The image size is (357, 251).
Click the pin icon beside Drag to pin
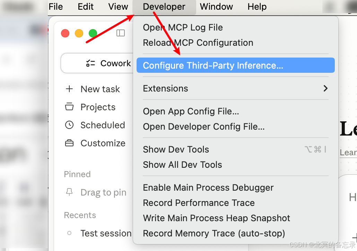pyautogui.click(x=69, y=192)
